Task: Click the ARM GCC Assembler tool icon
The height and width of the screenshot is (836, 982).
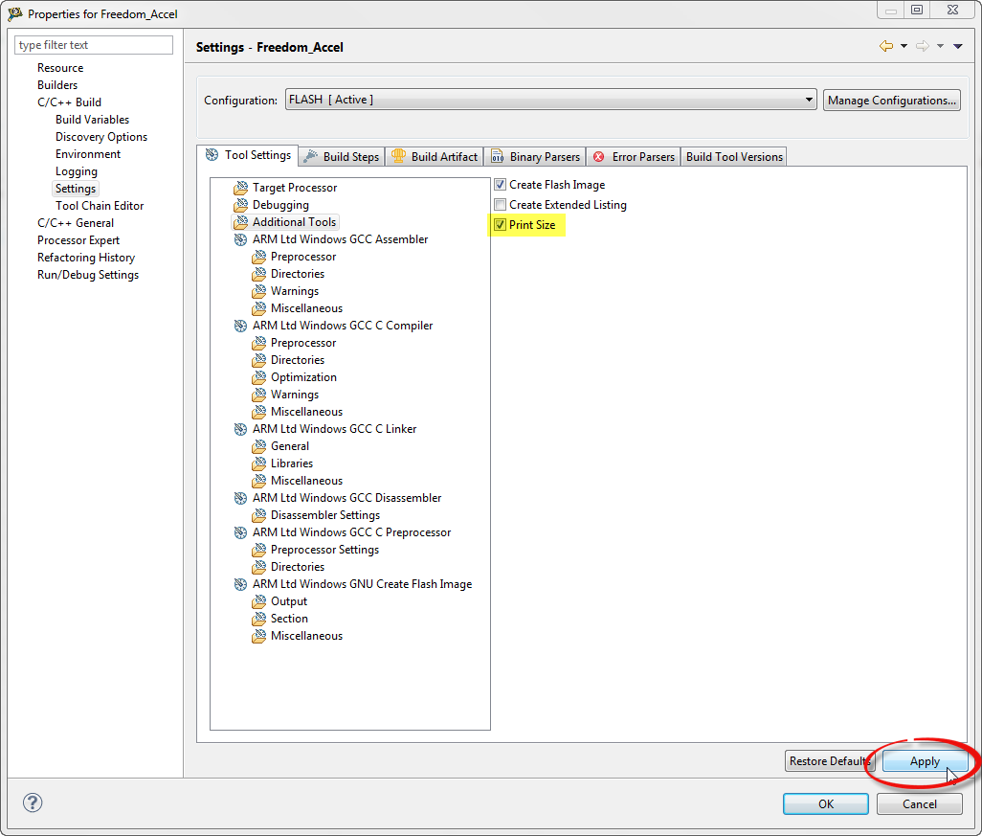Action: [x=240, y=239]
